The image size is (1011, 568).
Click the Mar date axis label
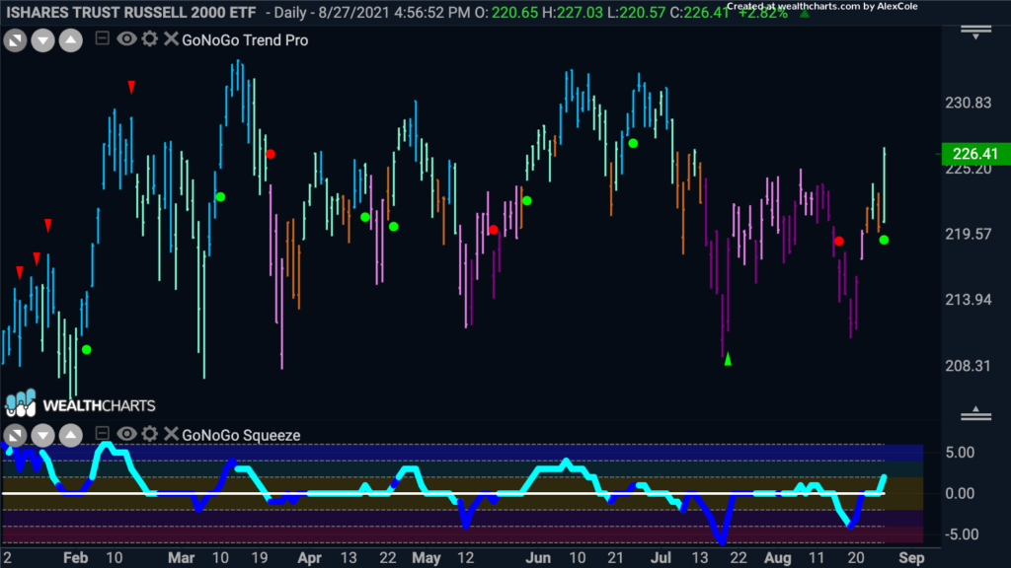click(x=182, y=558)
